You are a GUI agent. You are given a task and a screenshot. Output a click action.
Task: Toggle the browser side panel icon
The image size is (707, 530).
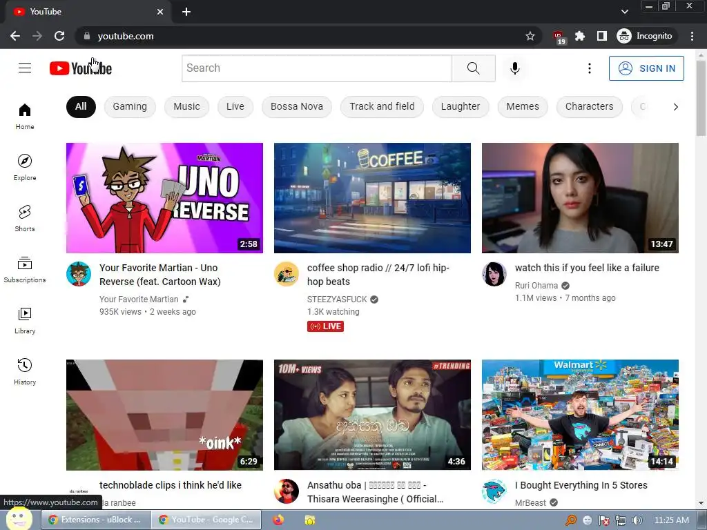click(x=602, y=36)
